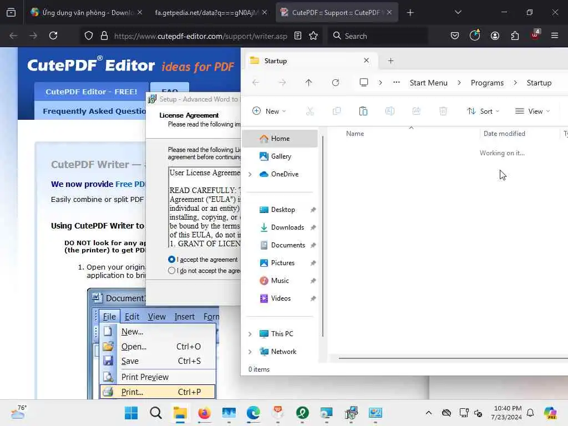The width and height of the screenshot is (568, 426).
Task: Refresh the Startup folder in File Explorer
Action: tap(336, 83)
